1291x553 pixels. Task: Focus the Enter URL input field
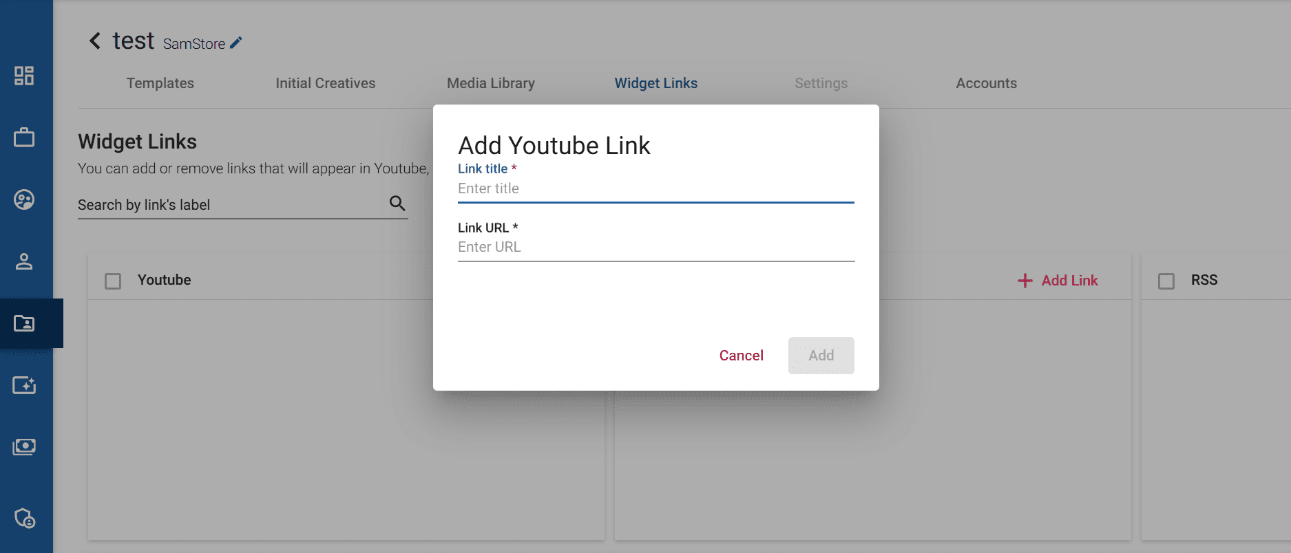pyautogui.click(x=654, y=247)
